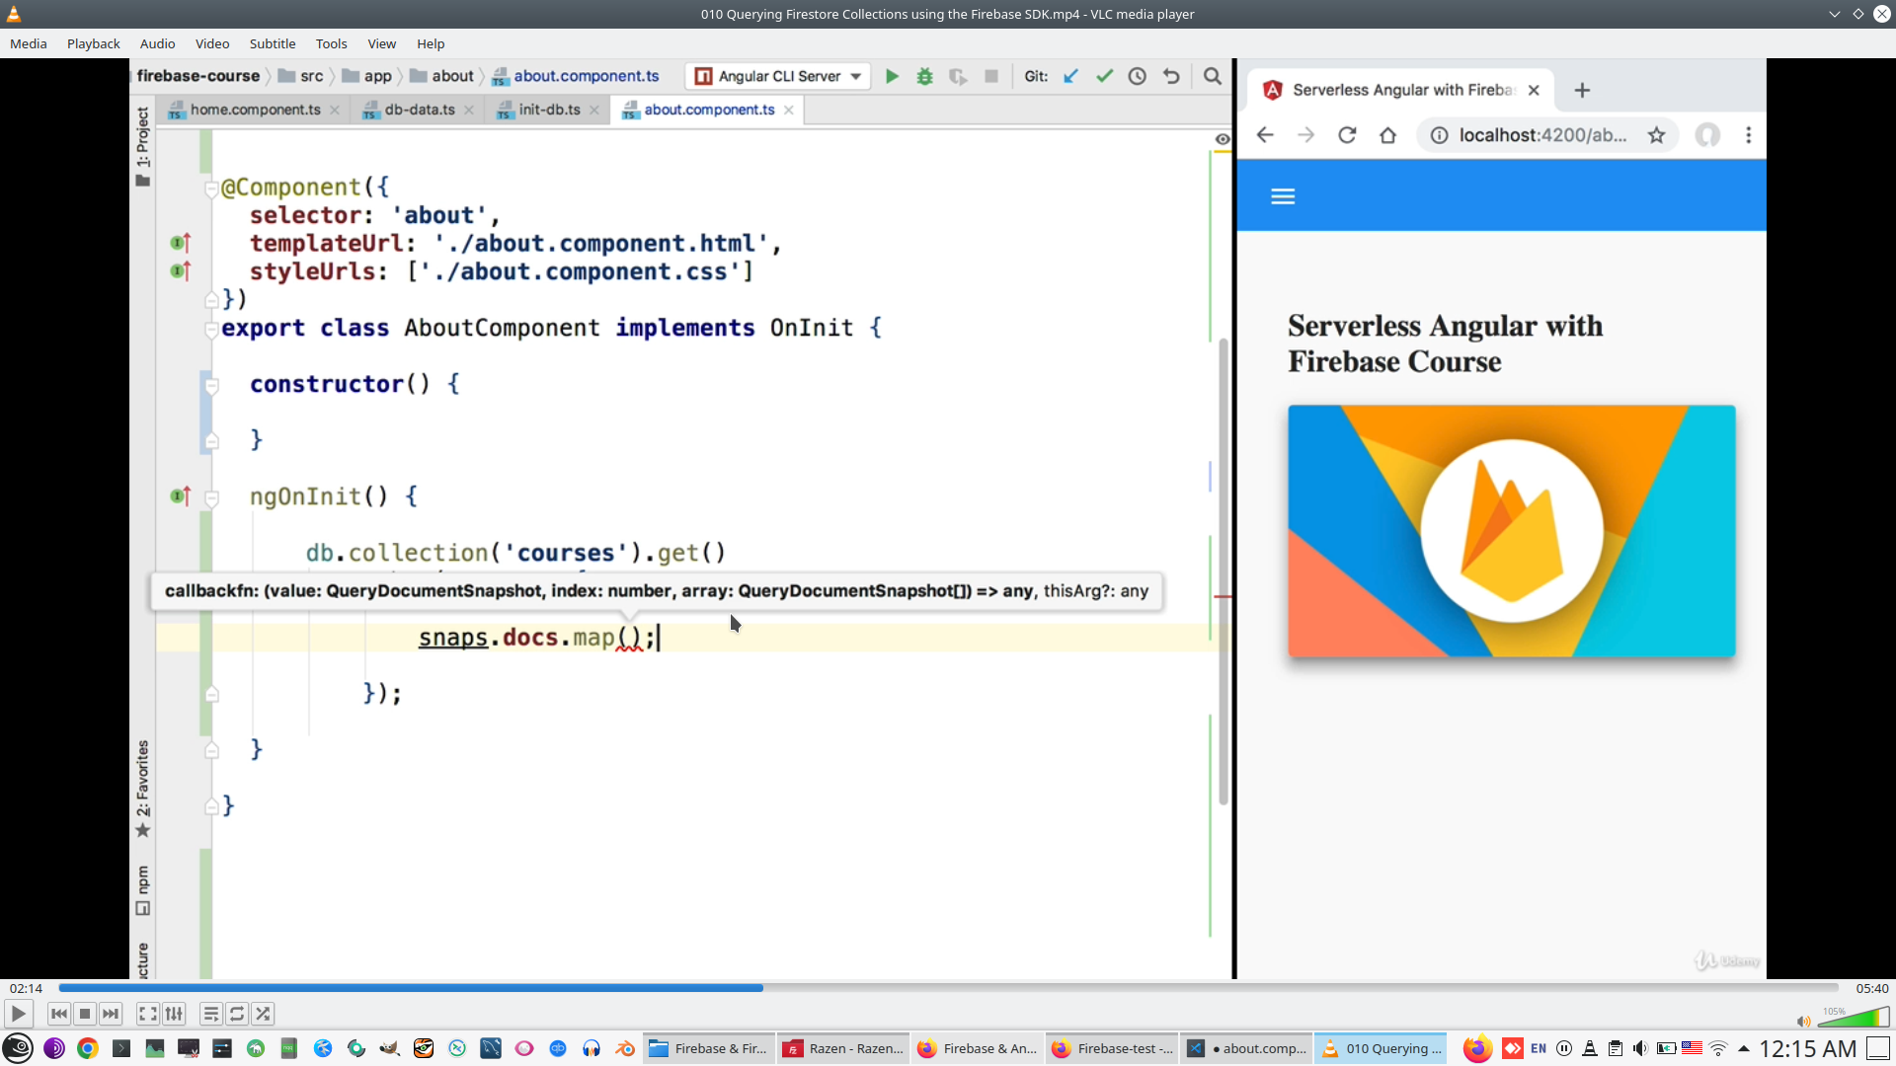
Task: Toggle the playlist view
Action: [x=210, y=1014]
